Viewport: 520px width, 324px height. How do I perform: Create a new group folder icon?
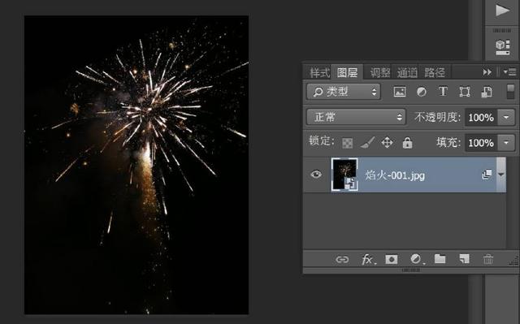pos(440,259)
